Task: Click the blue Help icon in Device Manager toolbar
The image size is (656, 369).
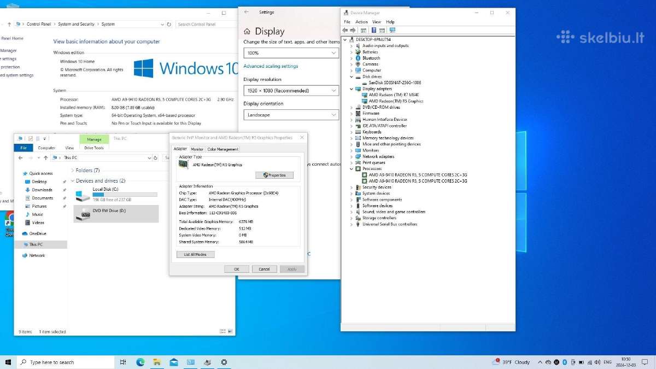Action: pyautogui.click(x=374, y=30)
